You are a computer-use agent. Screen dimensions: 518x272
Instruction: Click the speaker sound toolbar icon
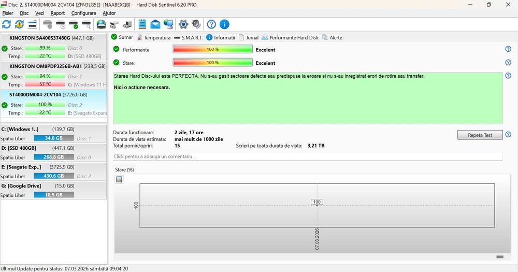click(196, 24)
